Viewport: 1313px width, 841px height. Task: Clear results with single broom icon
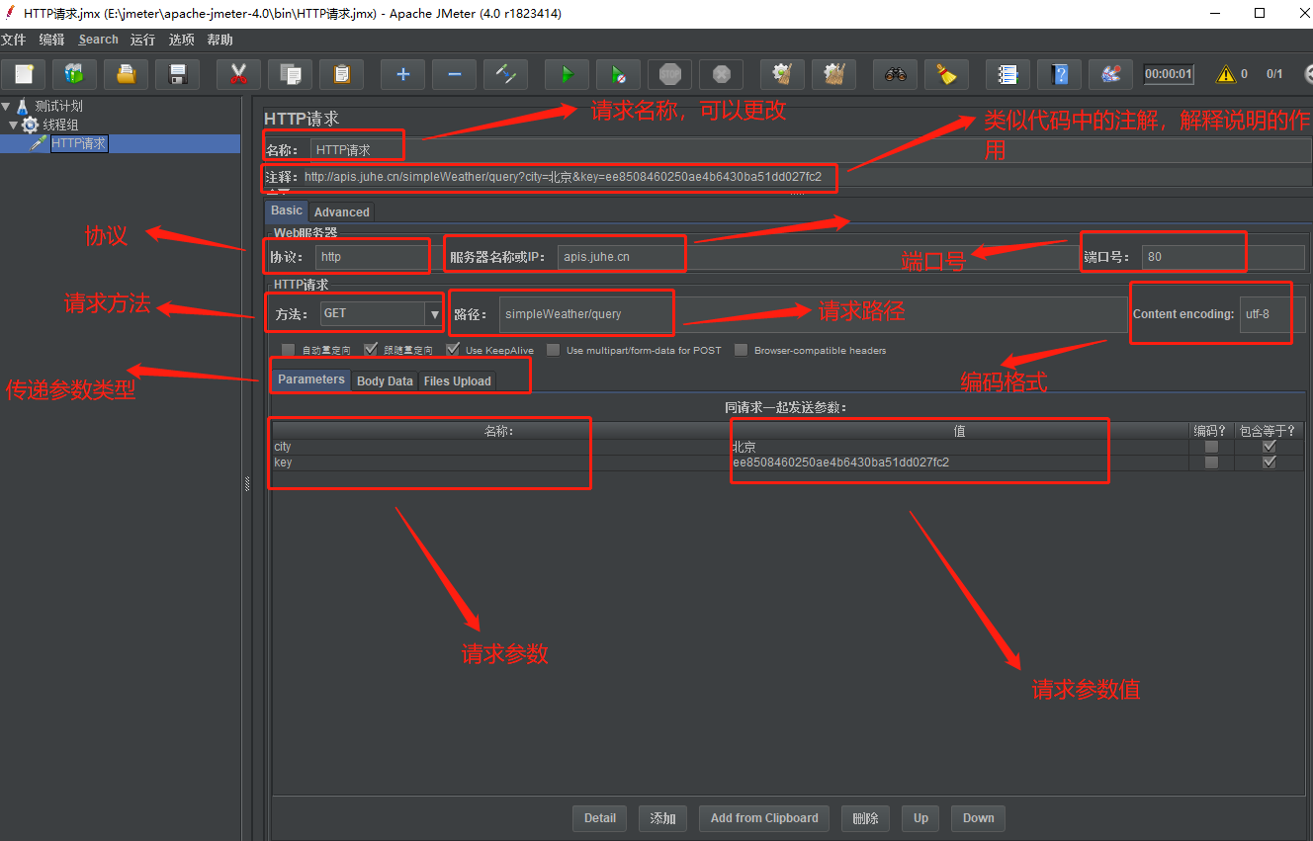782,74
